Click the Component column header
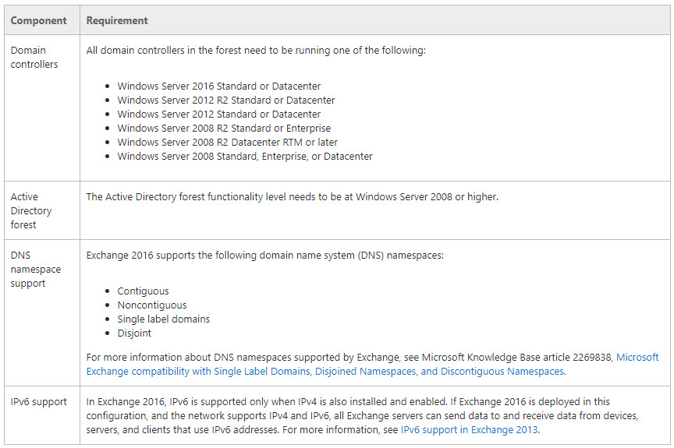This screenshot has height=448, width=674. [x=39, y=20]
